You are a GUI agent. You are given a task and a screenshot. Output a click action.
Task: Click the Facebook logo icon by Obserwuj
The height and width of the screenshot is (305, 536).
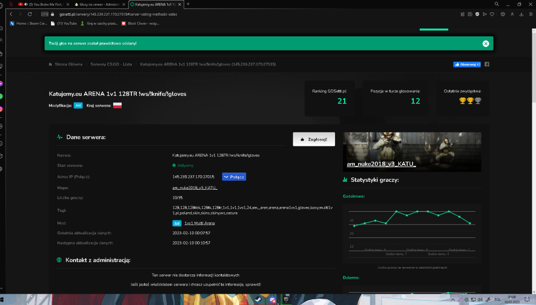pos(487,64)
